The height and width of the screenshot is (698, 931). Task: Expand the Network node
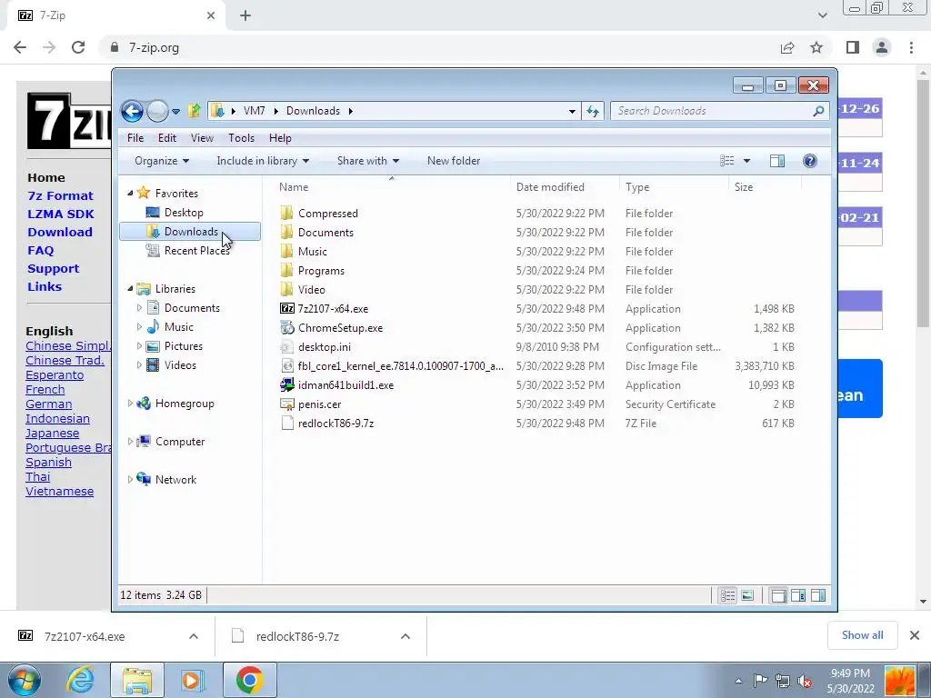(x=130, y=480)
